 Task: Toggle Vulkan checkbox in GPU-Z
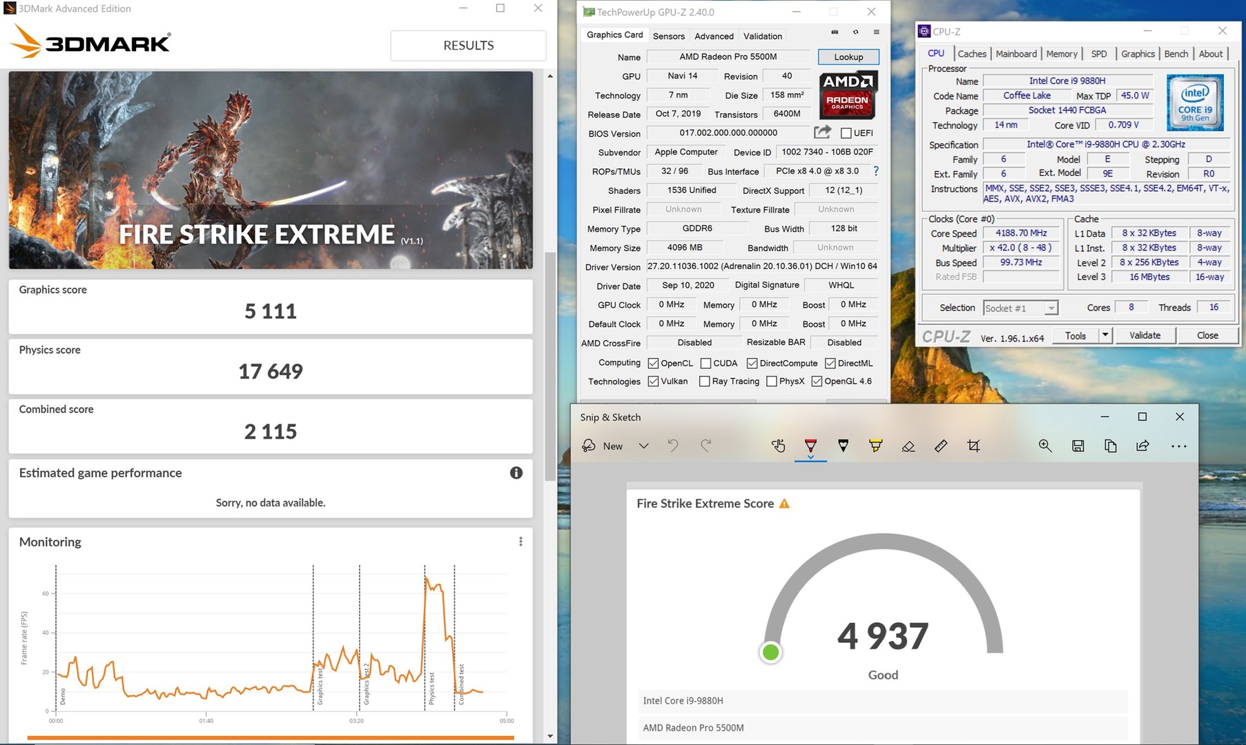(x=653, y=381)
